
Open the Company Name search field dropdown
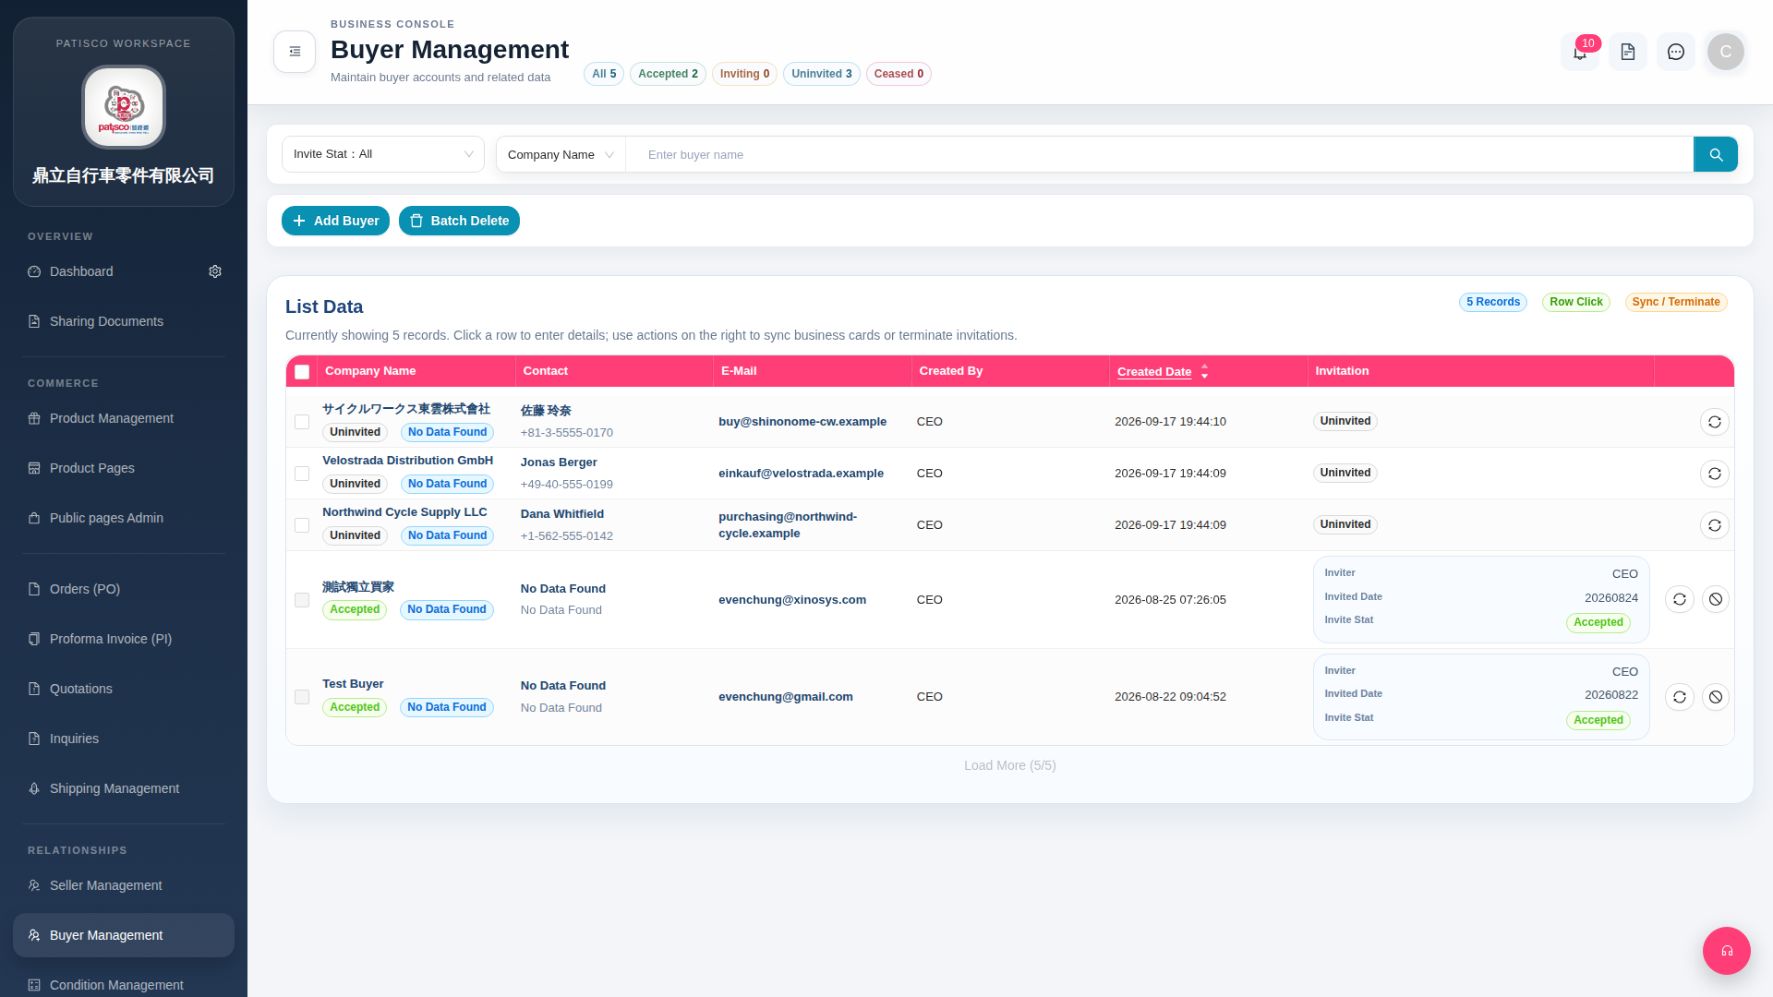pyautogui.click(x=561, y=154)
